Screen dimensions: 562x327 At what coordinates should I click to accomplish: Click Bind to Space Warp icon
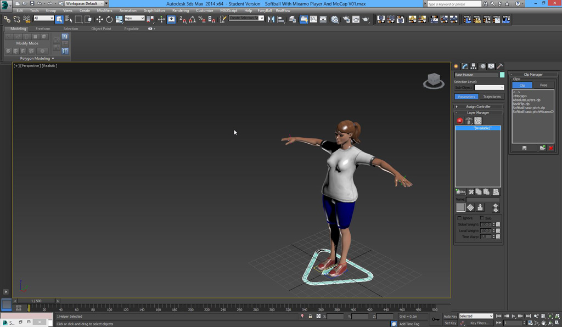tap(26, 19)
